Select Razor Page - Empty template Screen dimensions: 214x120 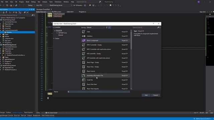[106, 62]
